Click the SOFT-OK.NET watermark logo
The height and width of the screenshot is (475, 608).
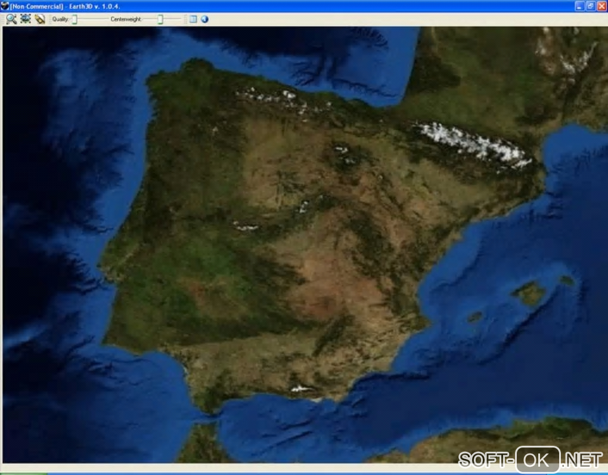pyautogui.click(x=531, y=460)
